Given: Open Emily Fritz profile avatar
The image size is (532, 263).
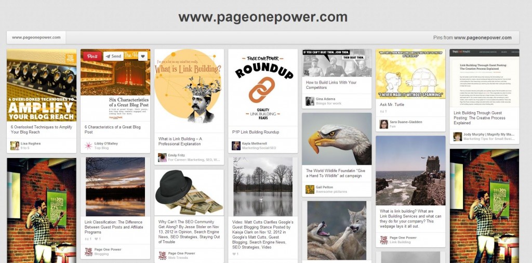Looking at the screenshot, I should [163, 157].
